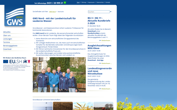Focus the Suchen search field
This screenshot has width=177, height=110.
(x=99, y=12)
